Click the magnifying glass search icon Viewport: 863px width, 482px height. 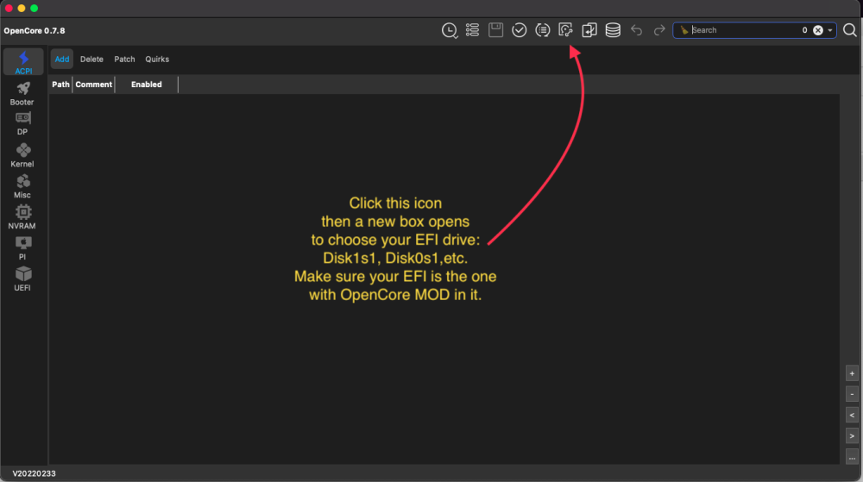(850, 29)
